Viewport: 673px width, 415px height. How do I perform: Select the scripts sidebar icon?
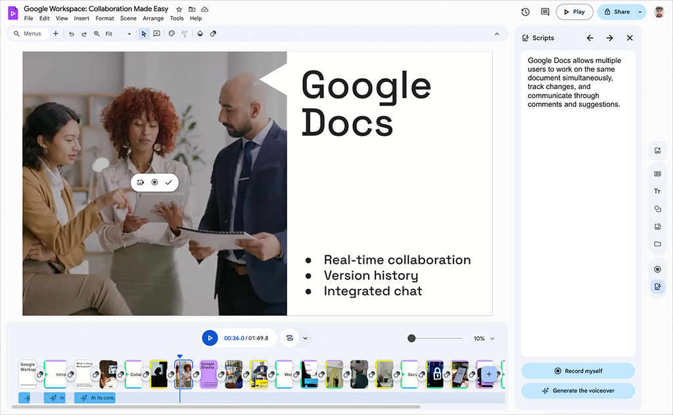pyautogui.click(x=657, y=286)
